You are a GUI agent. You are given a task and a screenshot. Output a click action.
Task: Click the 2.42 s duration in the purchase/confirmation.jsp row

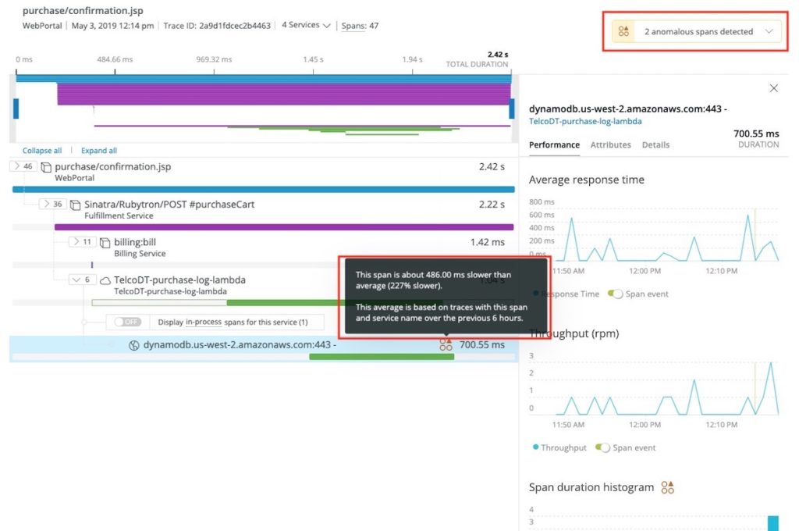coord(492,167)
